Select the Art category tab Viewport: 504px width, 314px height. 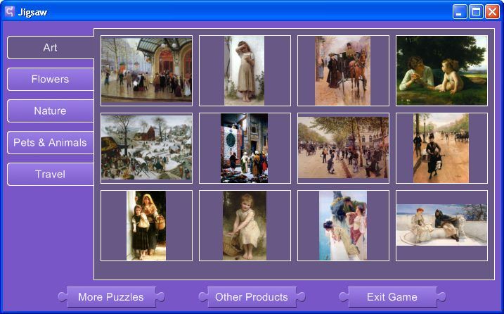(50, 47)
